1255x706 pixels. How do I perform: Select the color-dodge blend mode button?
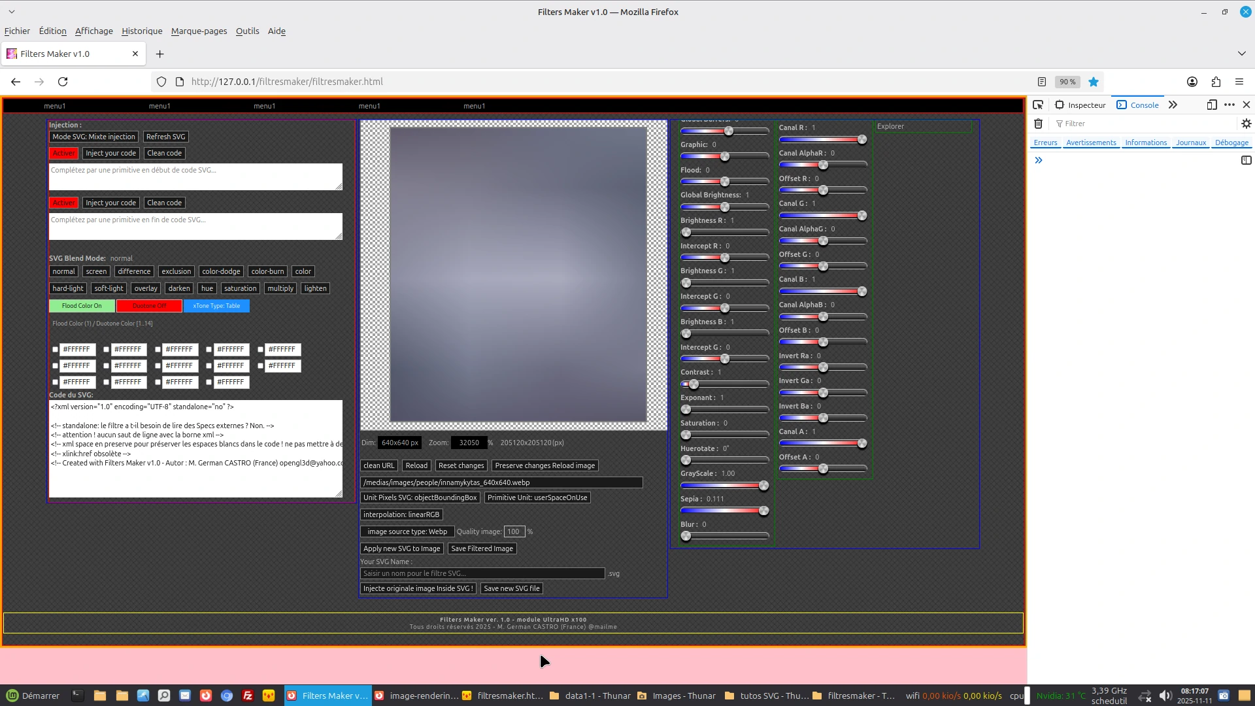pyautogui.click(x=221, y=271)
